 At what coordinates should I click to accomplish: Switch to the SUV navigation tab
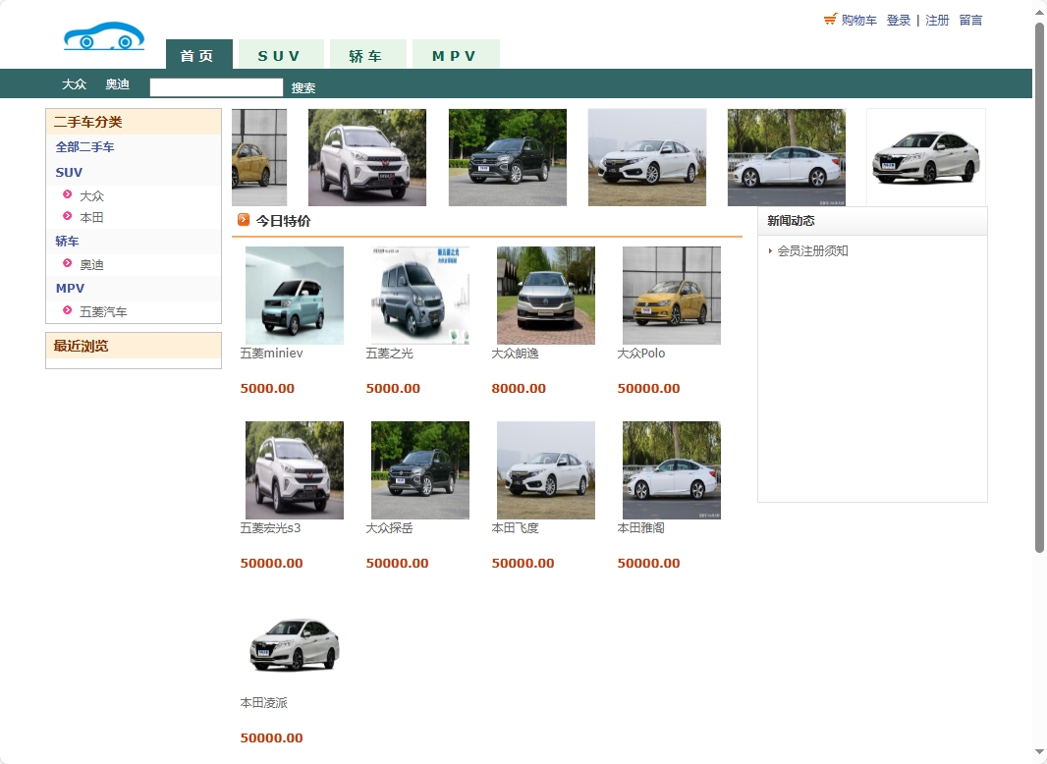281,55
